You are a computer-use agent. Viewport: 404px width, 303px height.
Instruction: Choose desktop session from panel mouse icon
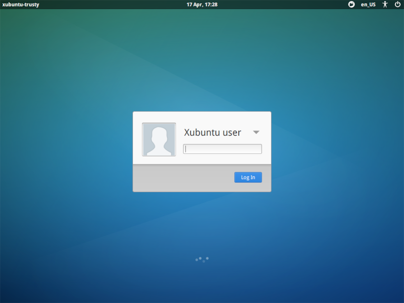[351, 5]
